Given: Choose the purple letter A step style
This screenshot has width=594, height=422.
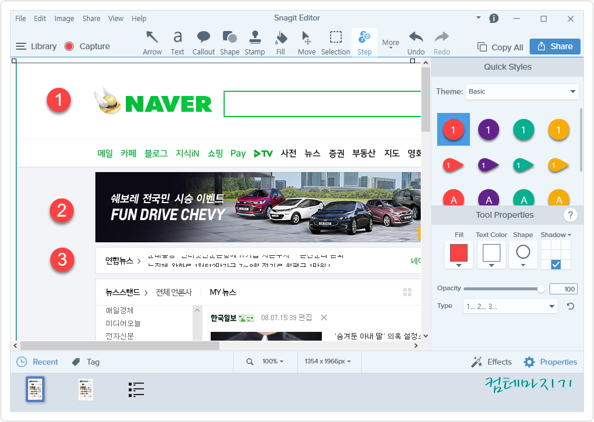Looking at the screenshot, I should [x=488, y=198].
